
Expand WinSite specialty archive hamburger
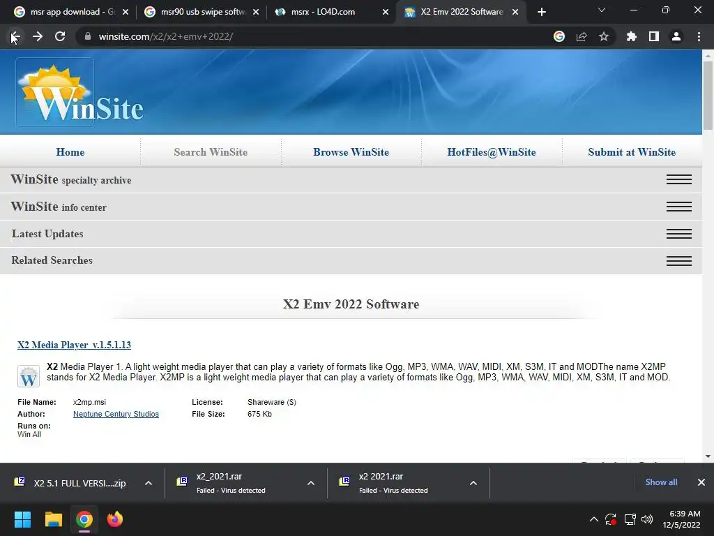click(x=679, y=179)
